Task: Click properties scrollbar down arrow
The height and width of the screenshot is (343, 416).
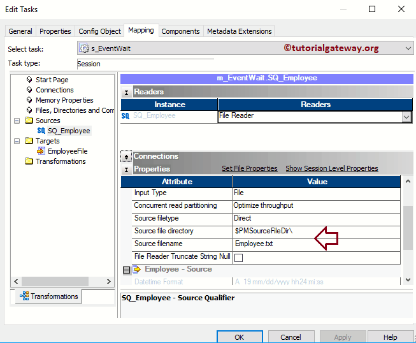Action: coord(408,280)
